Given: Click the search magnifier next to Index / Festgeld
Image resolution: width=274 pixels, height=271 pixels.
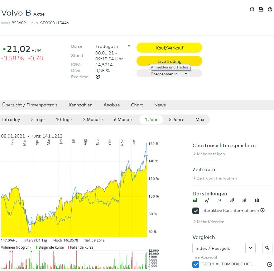Looking at the screenshot, I should point(267,248).
